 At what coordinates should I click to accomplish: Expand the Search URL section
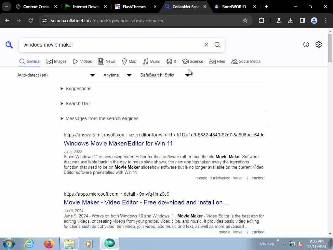(x=76, y=104)
